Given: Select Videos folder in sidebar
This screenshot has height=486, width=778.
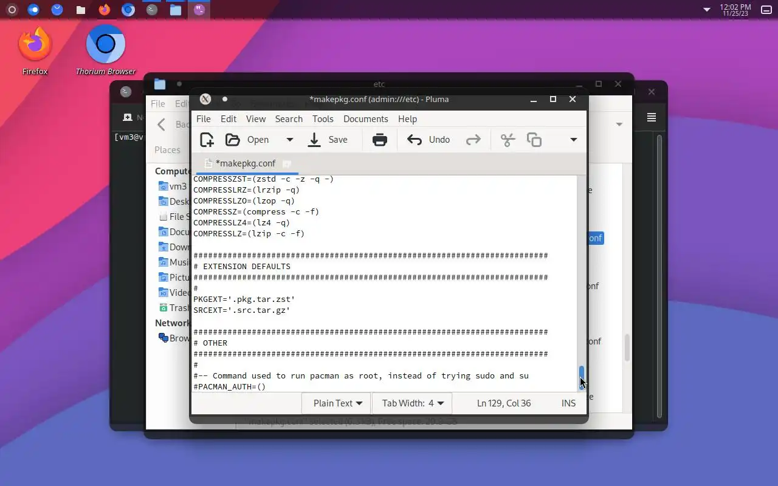Looking at the screenshot, I should [x=173, y=293].
